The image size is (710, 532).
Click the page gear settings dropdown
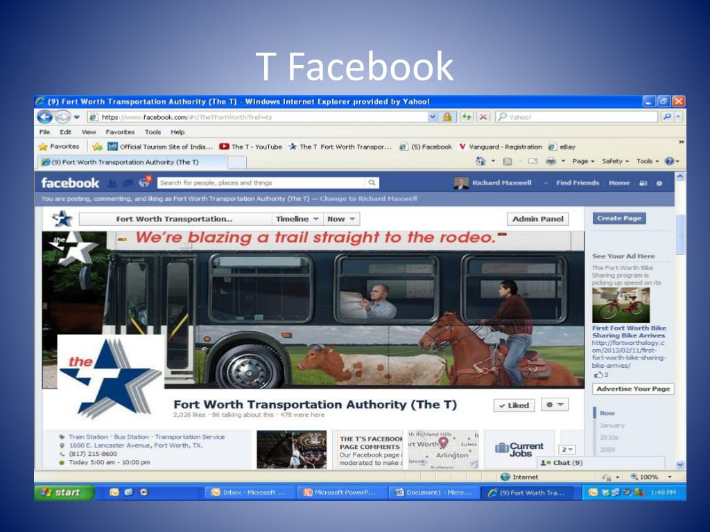click(555, 405)
